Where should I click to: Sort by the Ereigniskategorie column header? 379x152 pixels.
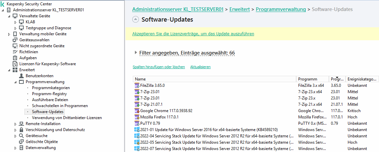(362, 79)
